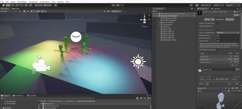Select the Take 001 (1) clip

tap(219, 62)
